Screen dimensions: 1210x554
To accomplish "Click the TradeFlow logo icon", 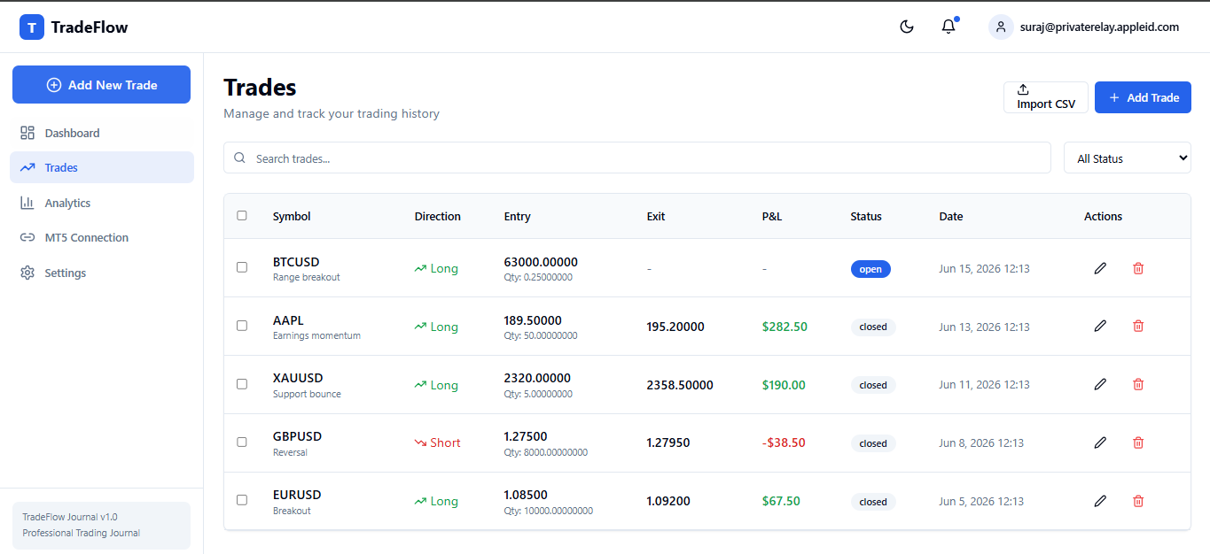I will [32, 27].
